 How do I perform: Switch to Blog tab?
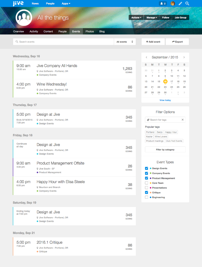pyautogui.click(x=102, y=31)
